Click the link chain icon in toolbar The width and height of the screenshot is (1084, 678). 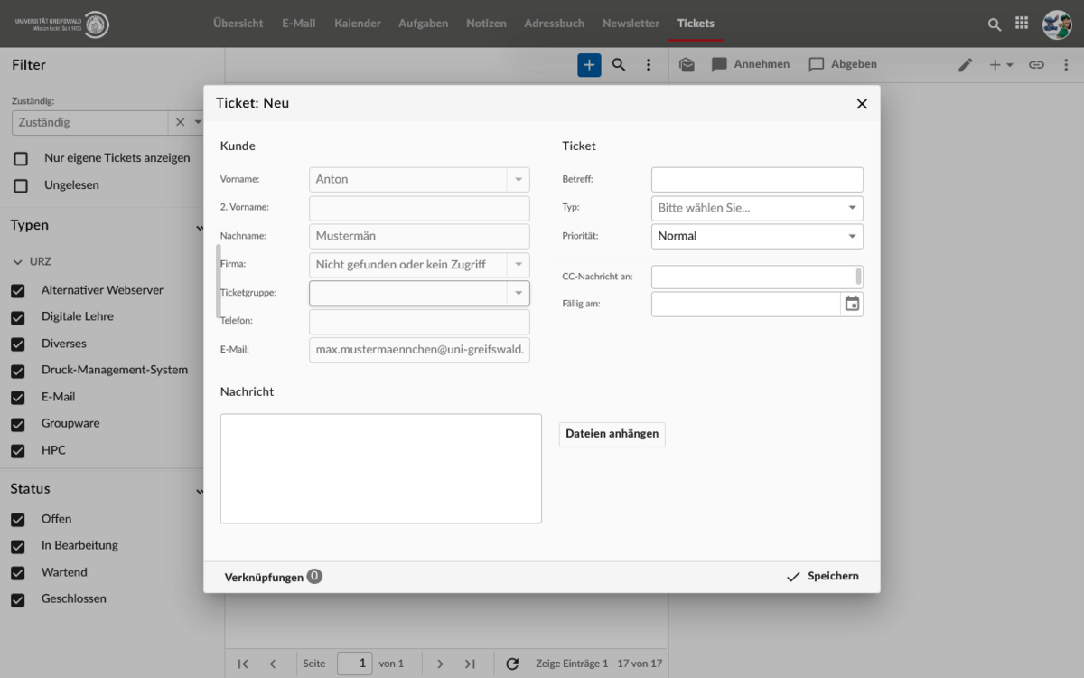click(x=1036, y=65)
